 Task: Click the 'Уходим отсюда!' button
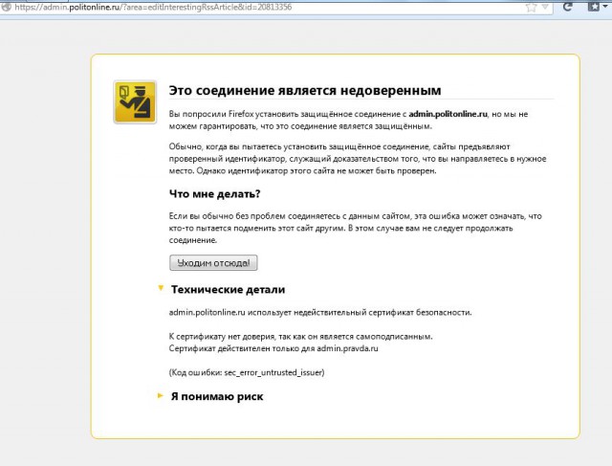pyautogui.click(x=213, y=262)
